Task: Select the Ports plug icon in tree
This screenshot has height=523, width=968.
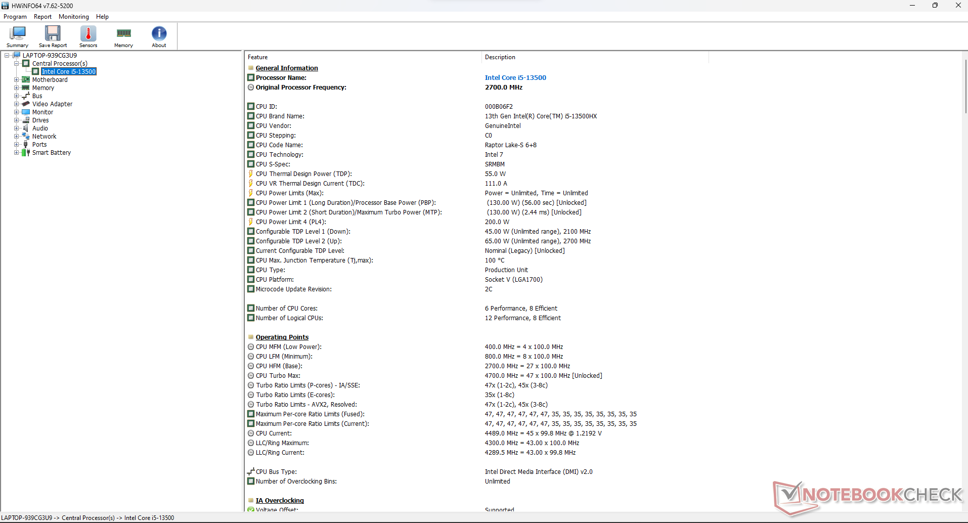Action: [x=26, y=145]
